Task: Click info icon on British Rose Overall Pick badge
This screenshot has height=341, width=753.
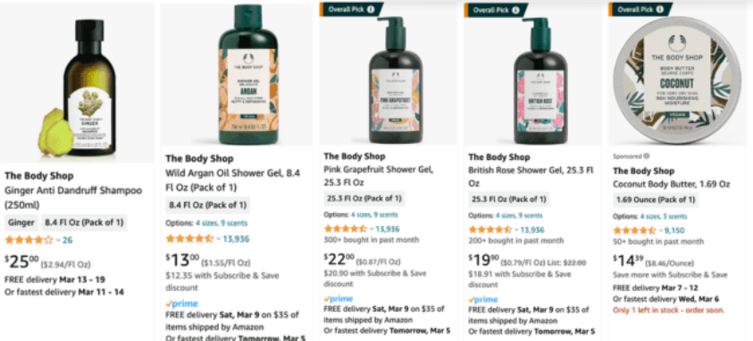Action: coord(515,10)
